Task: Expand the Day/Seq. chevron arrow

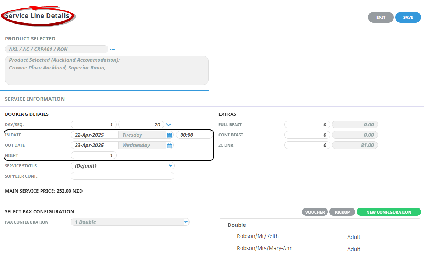Action: (x=169, y=125)
